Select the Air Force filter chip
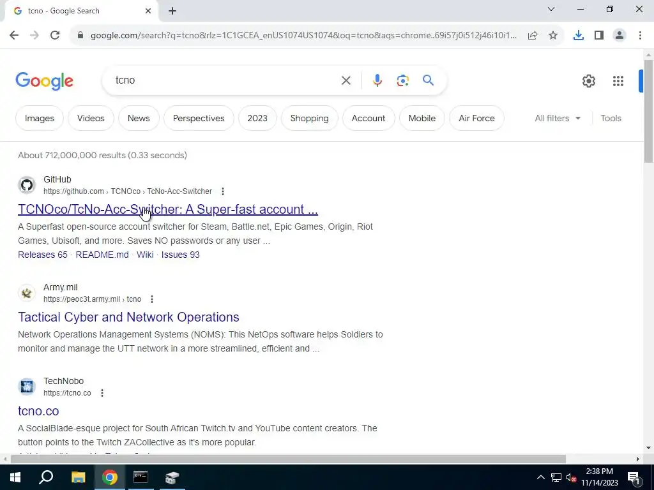The height and width of the screenshot is (490, 654). (x=476, y=118)
